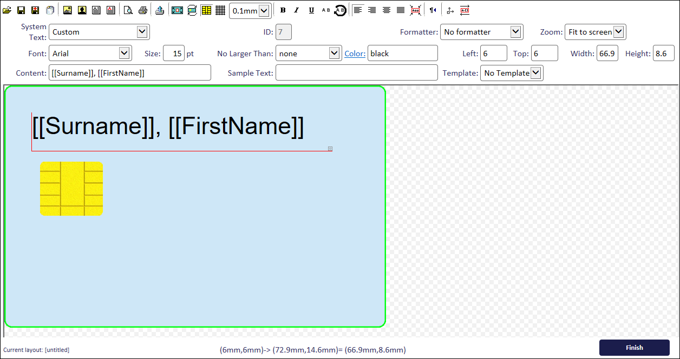Click the document icon with red header
The height and width of the screenshot is (359, 680).
click(110, 10)
